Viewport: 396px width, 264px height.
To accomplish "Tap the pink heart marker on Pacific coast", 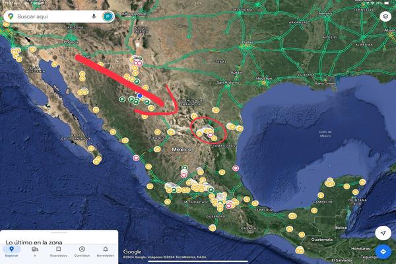I will tap(137, 158).
